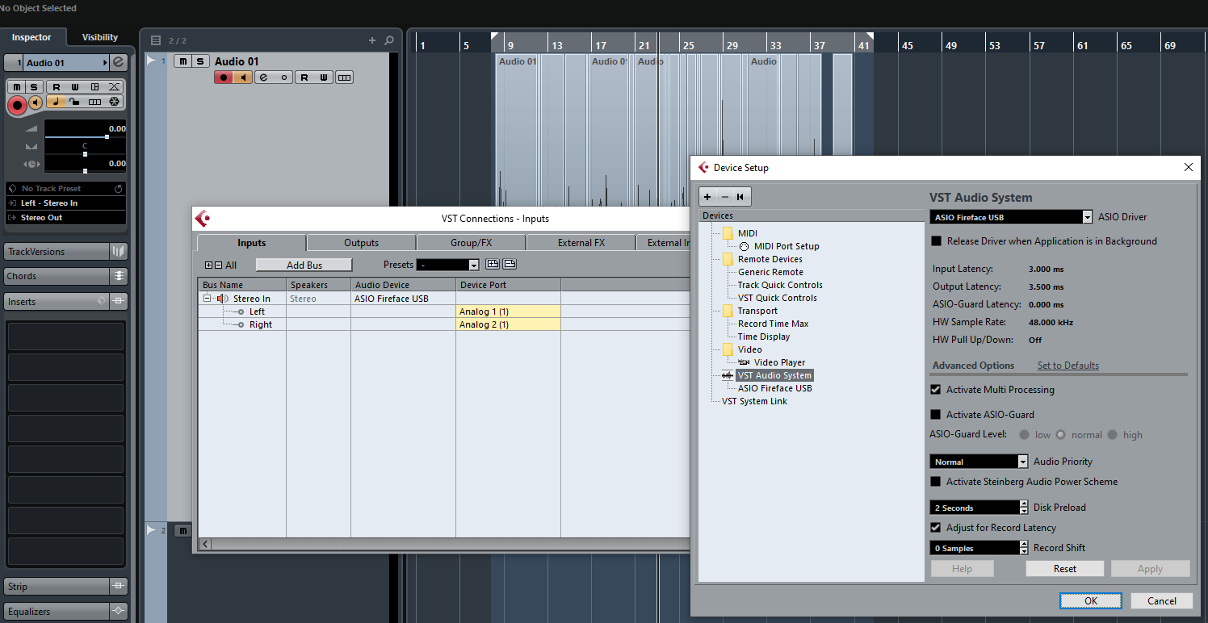Click OK in Device Setup
The width and height of the screenshot is (1208, 623).
click(x=1091, y=600)
